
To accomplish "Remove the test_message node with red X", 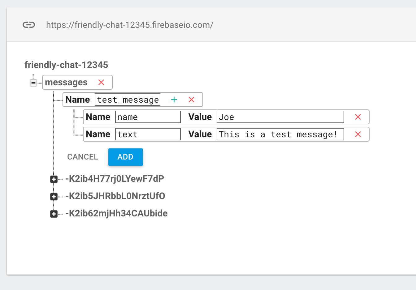I will pos(191,100).
